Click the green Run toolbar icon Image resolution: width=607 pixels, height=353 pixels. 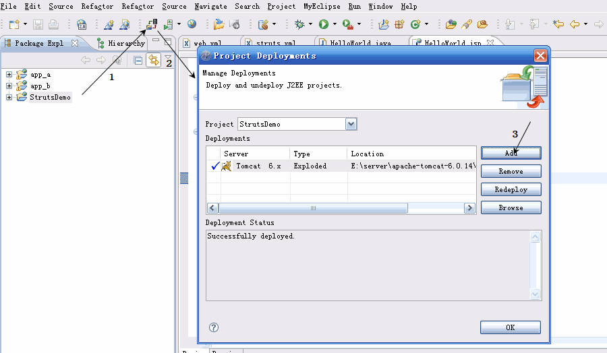click(324, 24)
